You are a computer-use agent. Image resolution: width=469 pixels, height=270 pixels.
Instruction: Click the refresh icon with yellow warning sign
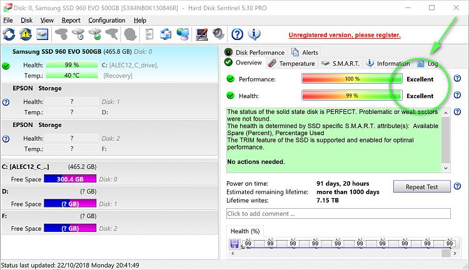tap(26, 34)
